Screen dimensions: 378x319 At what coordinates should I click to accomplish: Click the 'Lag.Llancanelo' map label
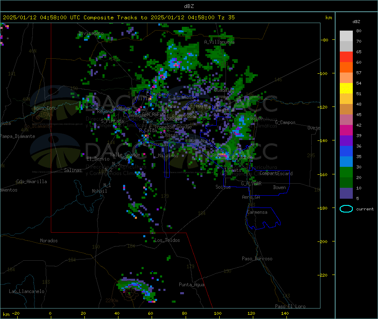(26, 291)
